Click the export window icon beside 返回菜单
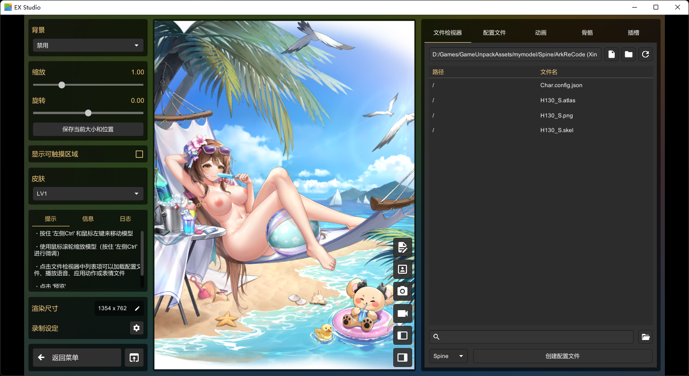689x376 pixels. click(x=134, y=358)
